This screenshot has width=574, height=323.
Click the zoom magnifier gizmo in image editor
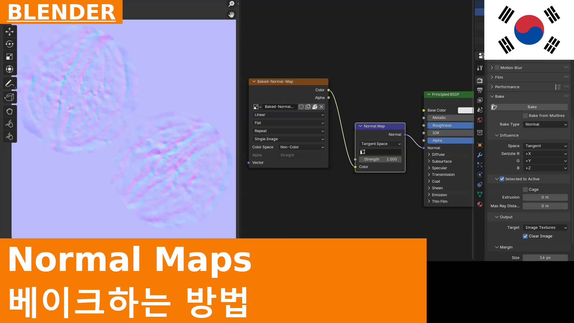pos(231,4)
